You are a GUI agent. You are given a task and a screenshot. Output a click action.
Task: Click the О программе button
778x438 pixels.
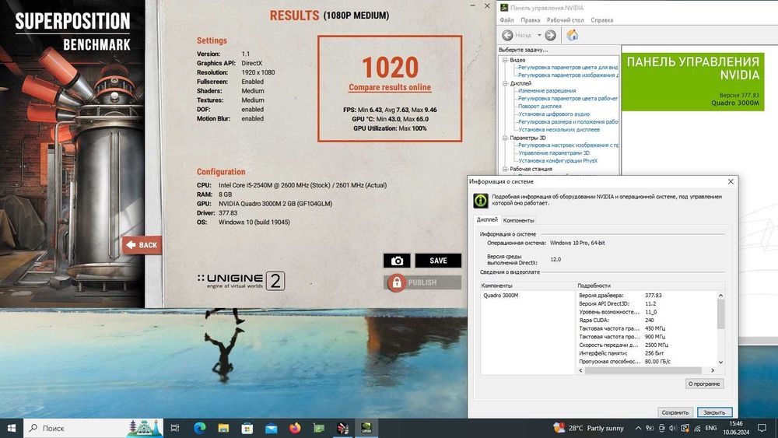click(704, 384)
